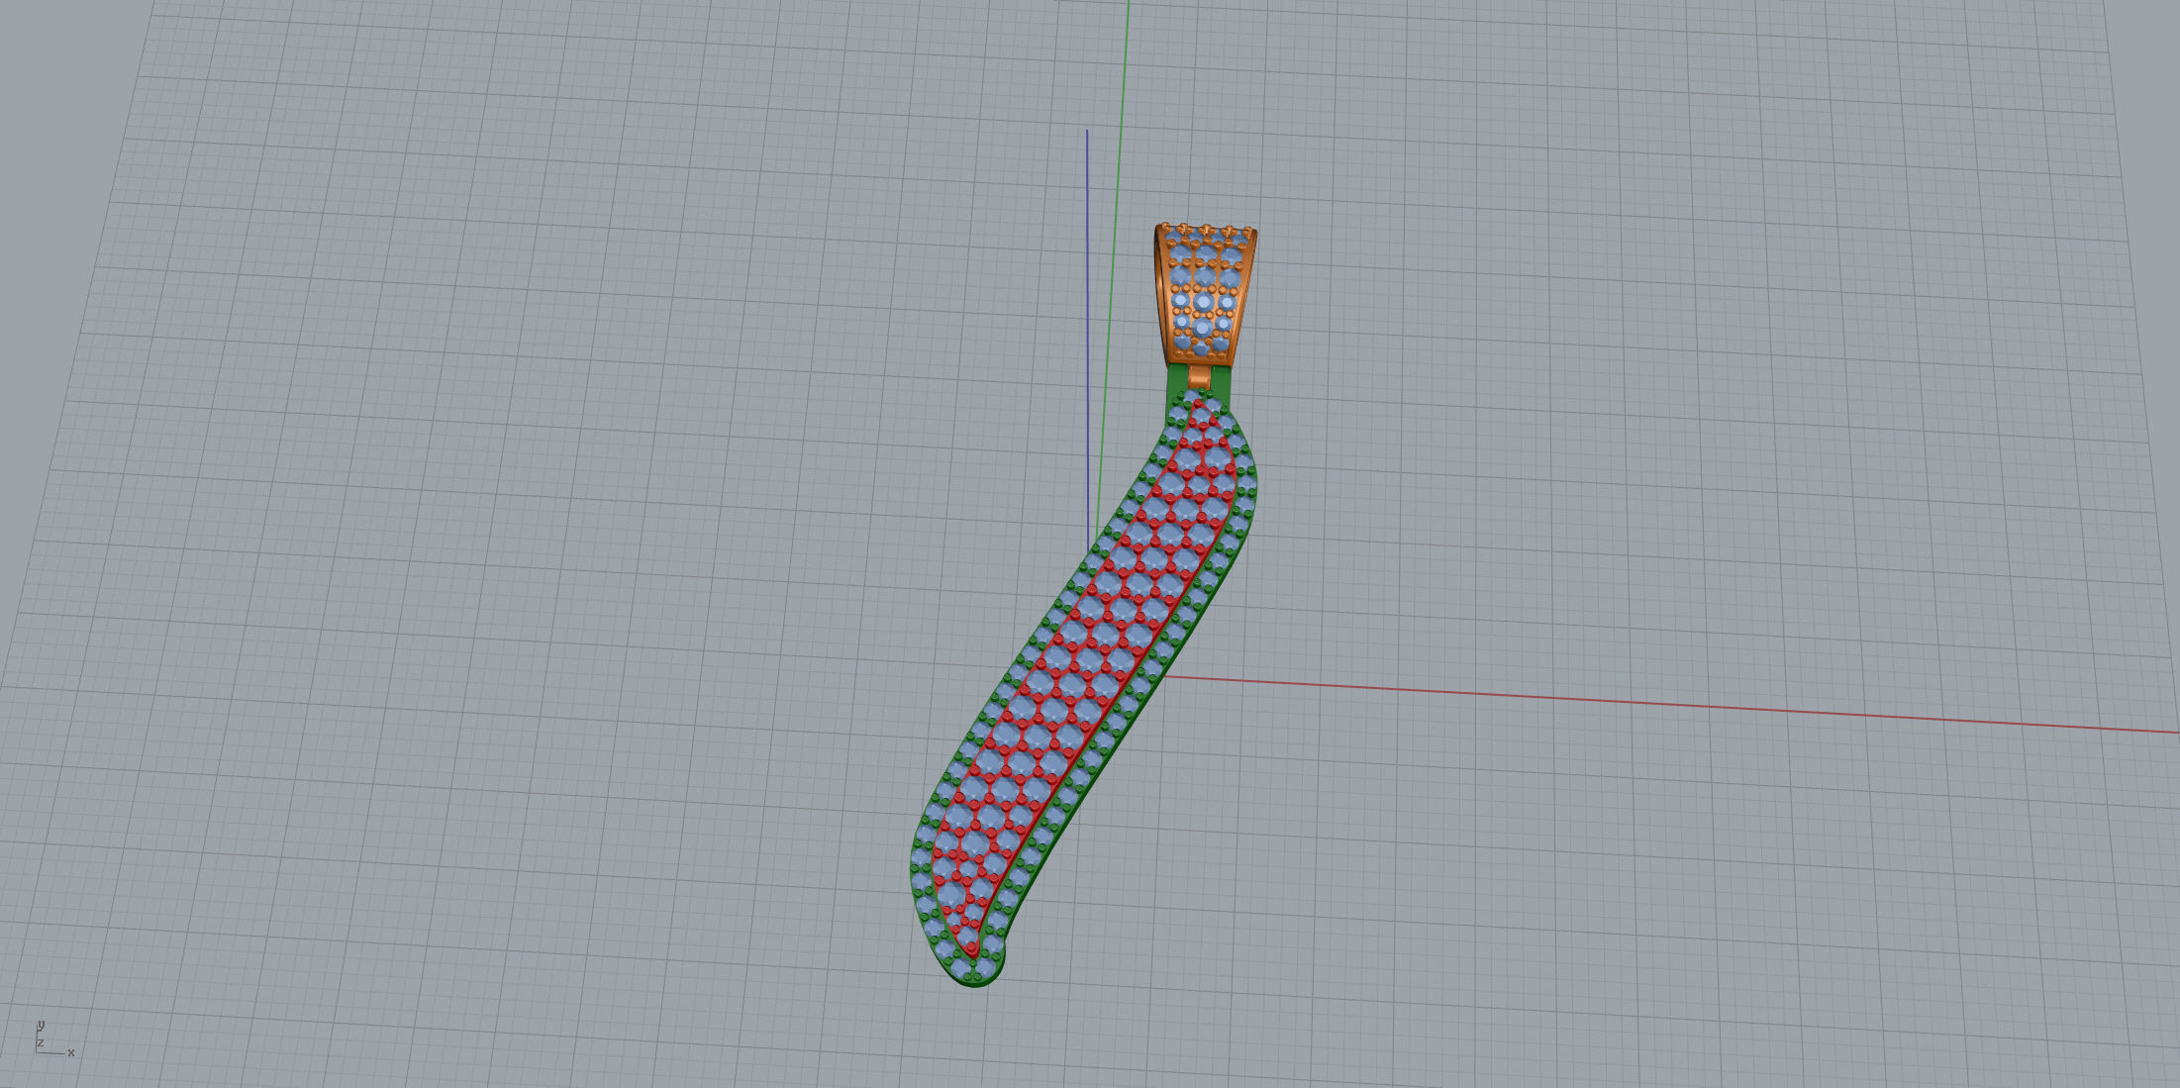Click the red X-axis line on grid
The height and width of the screenshot is (1088, 2180).
pyautogui.click(x=1671, y=705)
